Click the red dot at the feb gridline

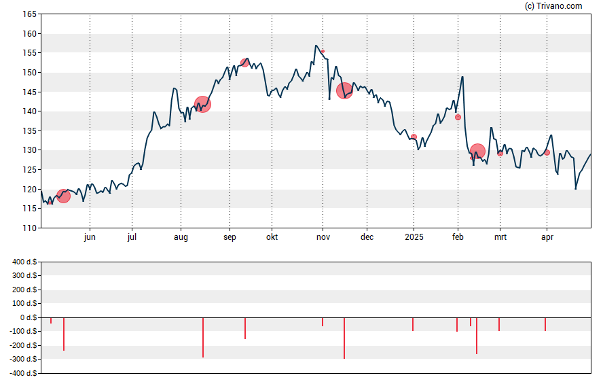coord(458,117)
